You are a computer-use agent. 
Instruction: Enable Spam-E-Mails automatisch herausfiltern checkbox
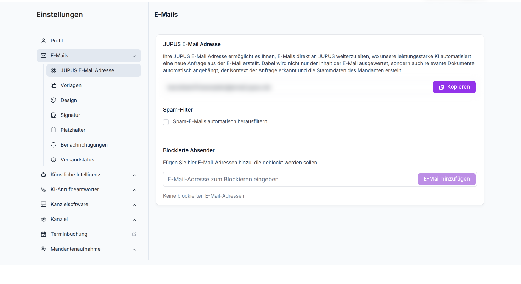(166, 122)
